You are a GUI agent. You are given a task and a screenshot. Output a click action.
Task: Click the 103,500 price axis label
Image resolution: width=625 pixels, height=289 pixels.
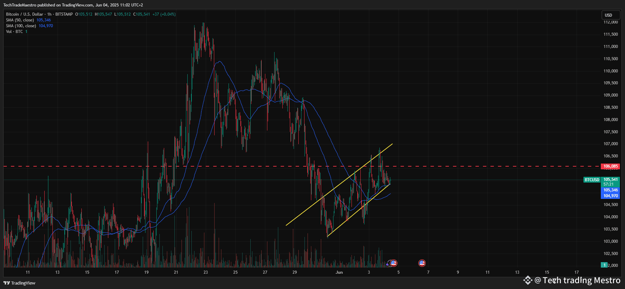[611, 229]
